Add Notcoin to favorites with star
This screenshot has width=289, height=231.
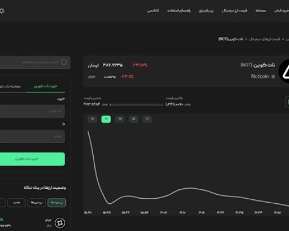point(273,76)
